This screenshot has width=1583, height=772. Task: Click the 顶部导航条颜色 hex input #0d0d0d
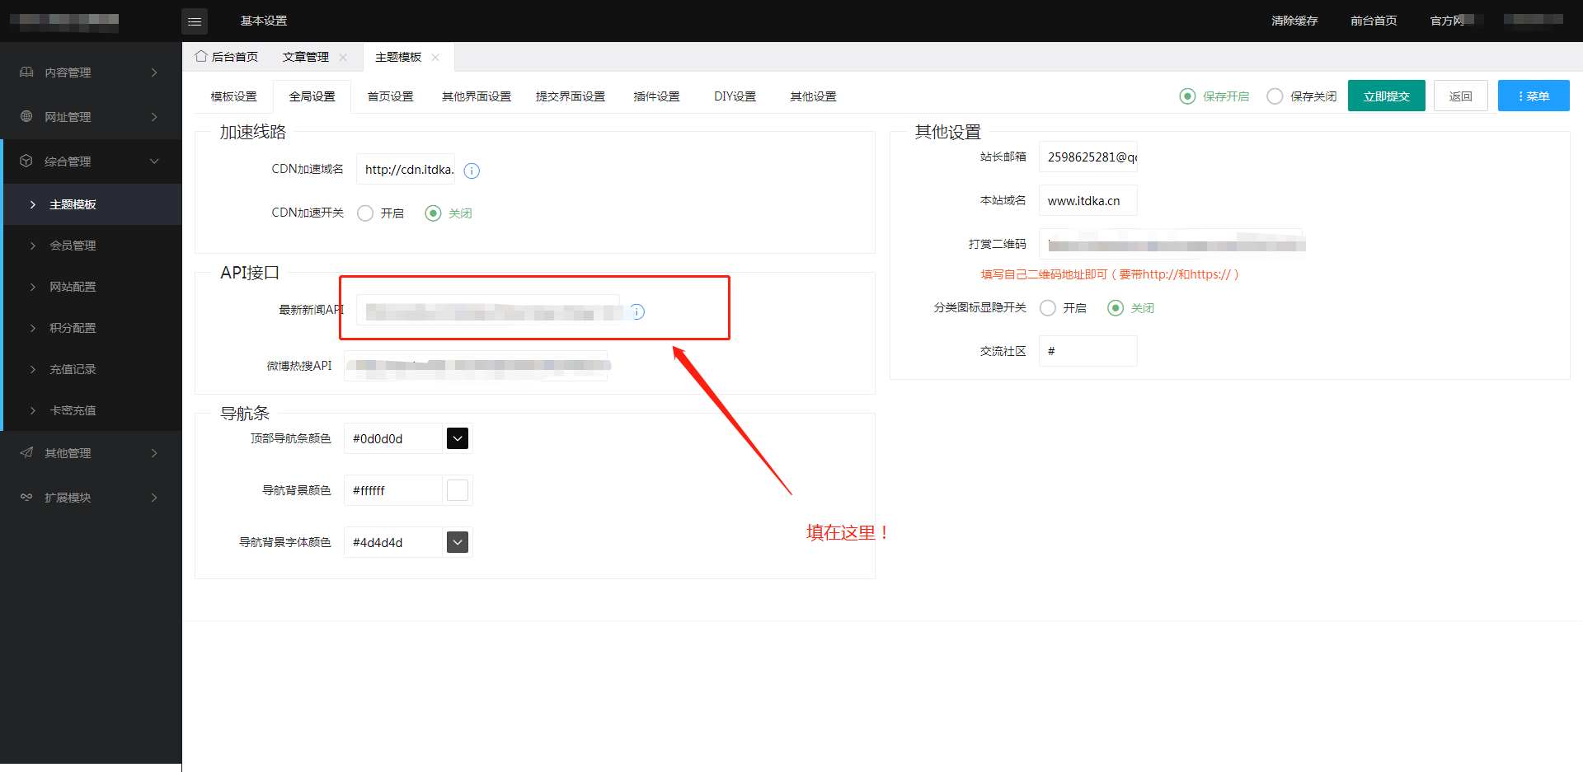pos(393,438)
